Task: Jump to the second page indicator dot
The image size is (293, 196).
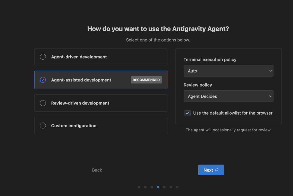Action: tap(145, 187)
